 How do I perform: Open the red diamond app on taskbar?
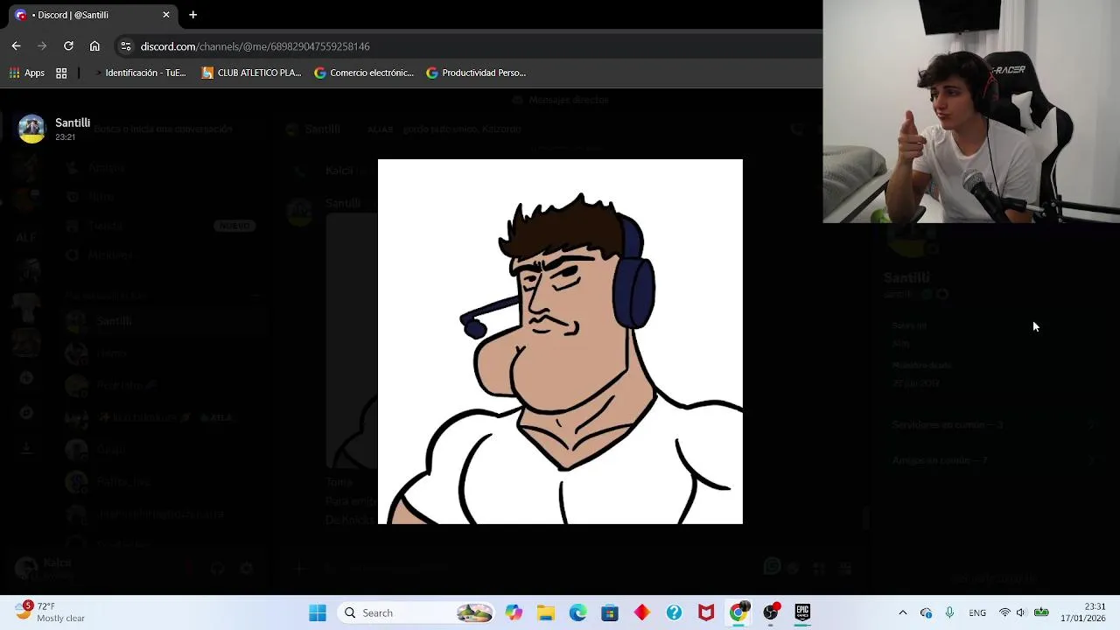tap(642, 612)
